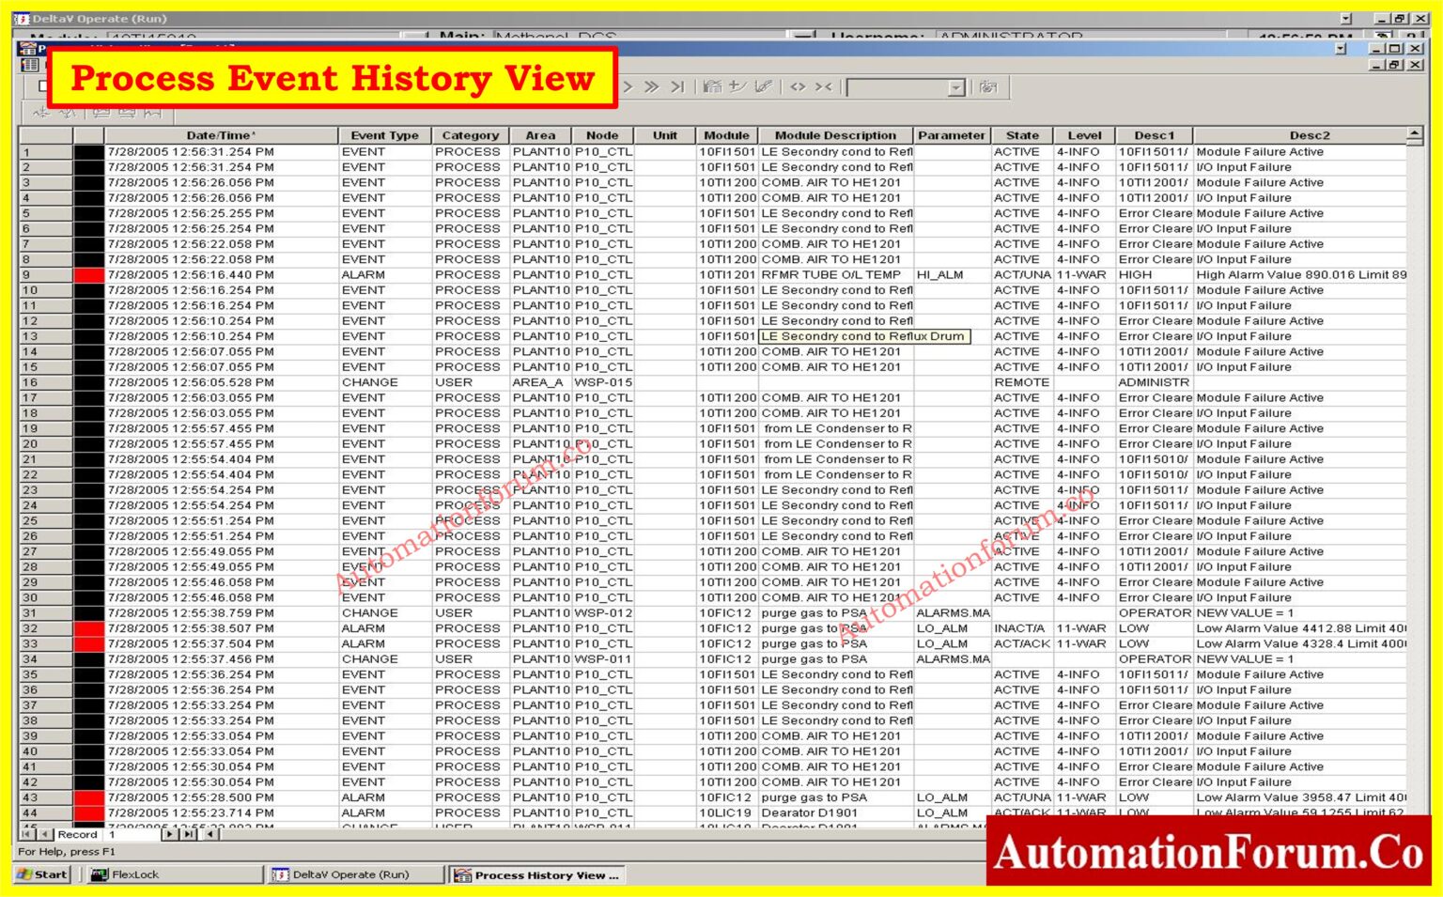Go to last record in bottom navigator
This screenshot has height=897, width=1443.
[x=189, y=834]
